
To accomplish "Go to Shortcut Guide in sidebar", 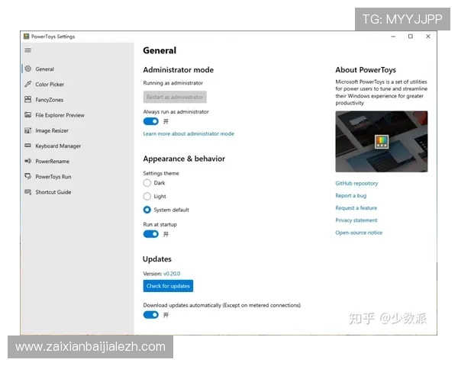I will pos(53,192).
